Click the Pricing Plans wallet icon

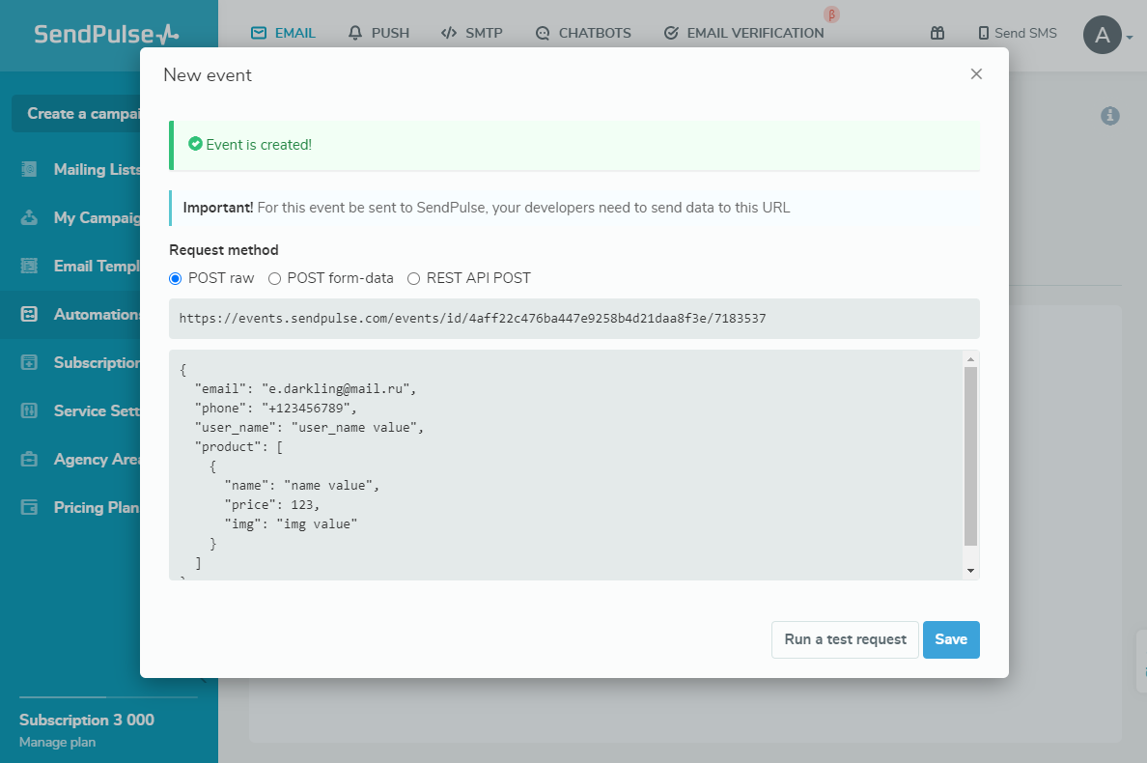[29, 507]
